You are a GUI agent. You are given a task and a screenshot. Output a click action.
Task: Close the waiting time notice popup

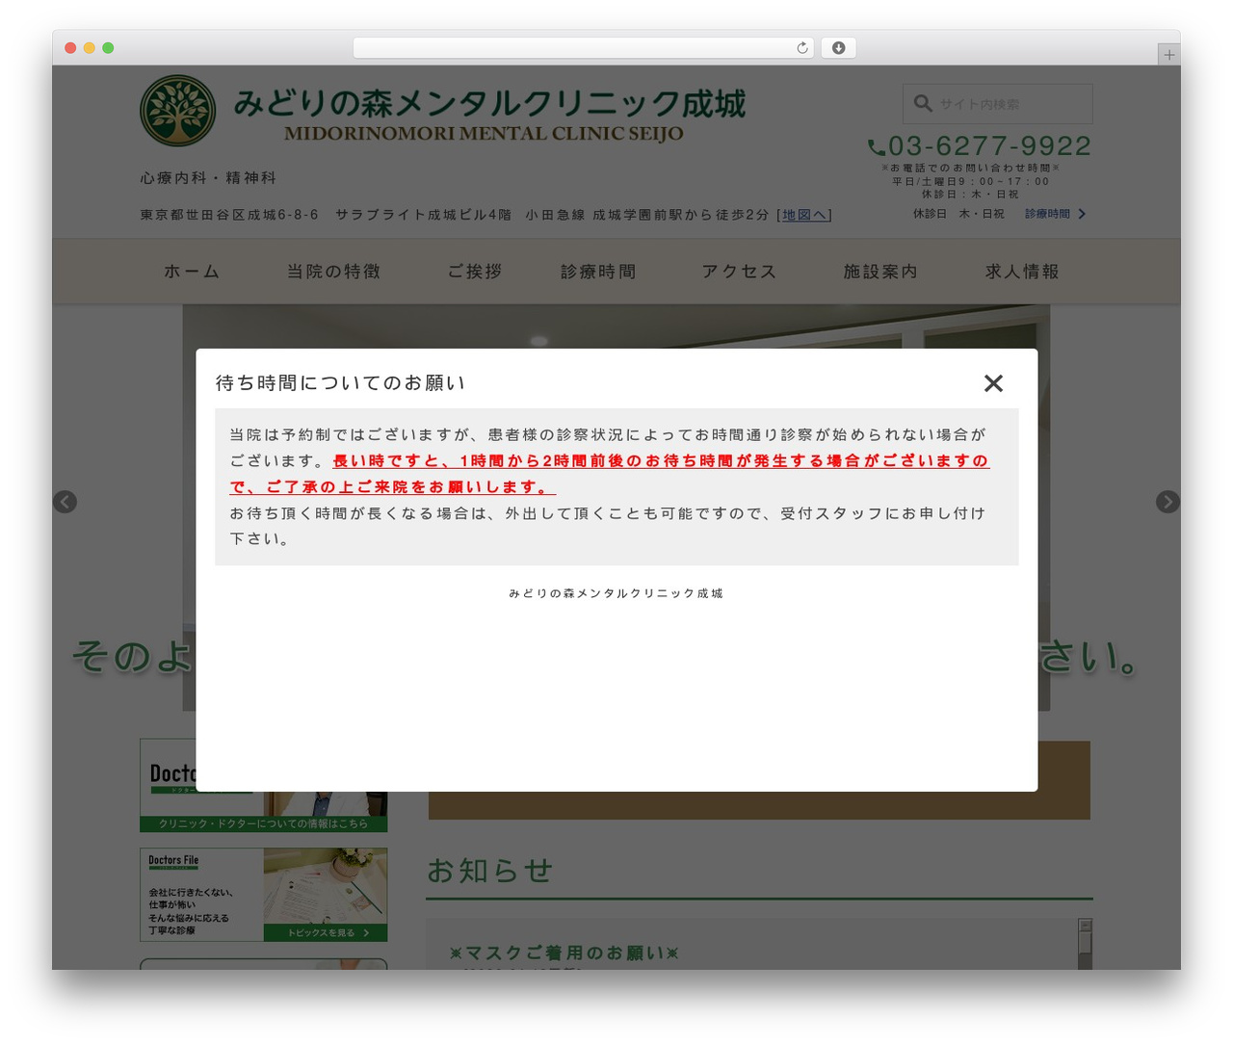coord(993,383)
